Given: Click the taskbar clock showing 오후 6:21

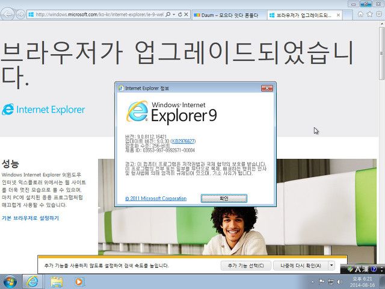Looking at the screenshot, I should 362,282.
